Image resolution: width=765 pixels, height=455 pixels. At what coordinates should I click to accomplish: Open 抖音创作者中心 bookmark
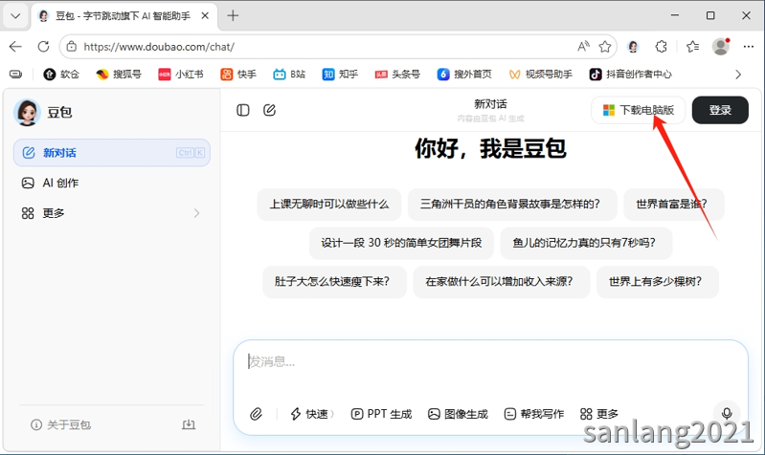point(630,74)
